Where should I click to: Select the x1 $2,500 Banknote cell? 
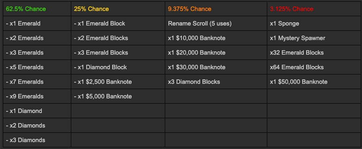(118, 82)
